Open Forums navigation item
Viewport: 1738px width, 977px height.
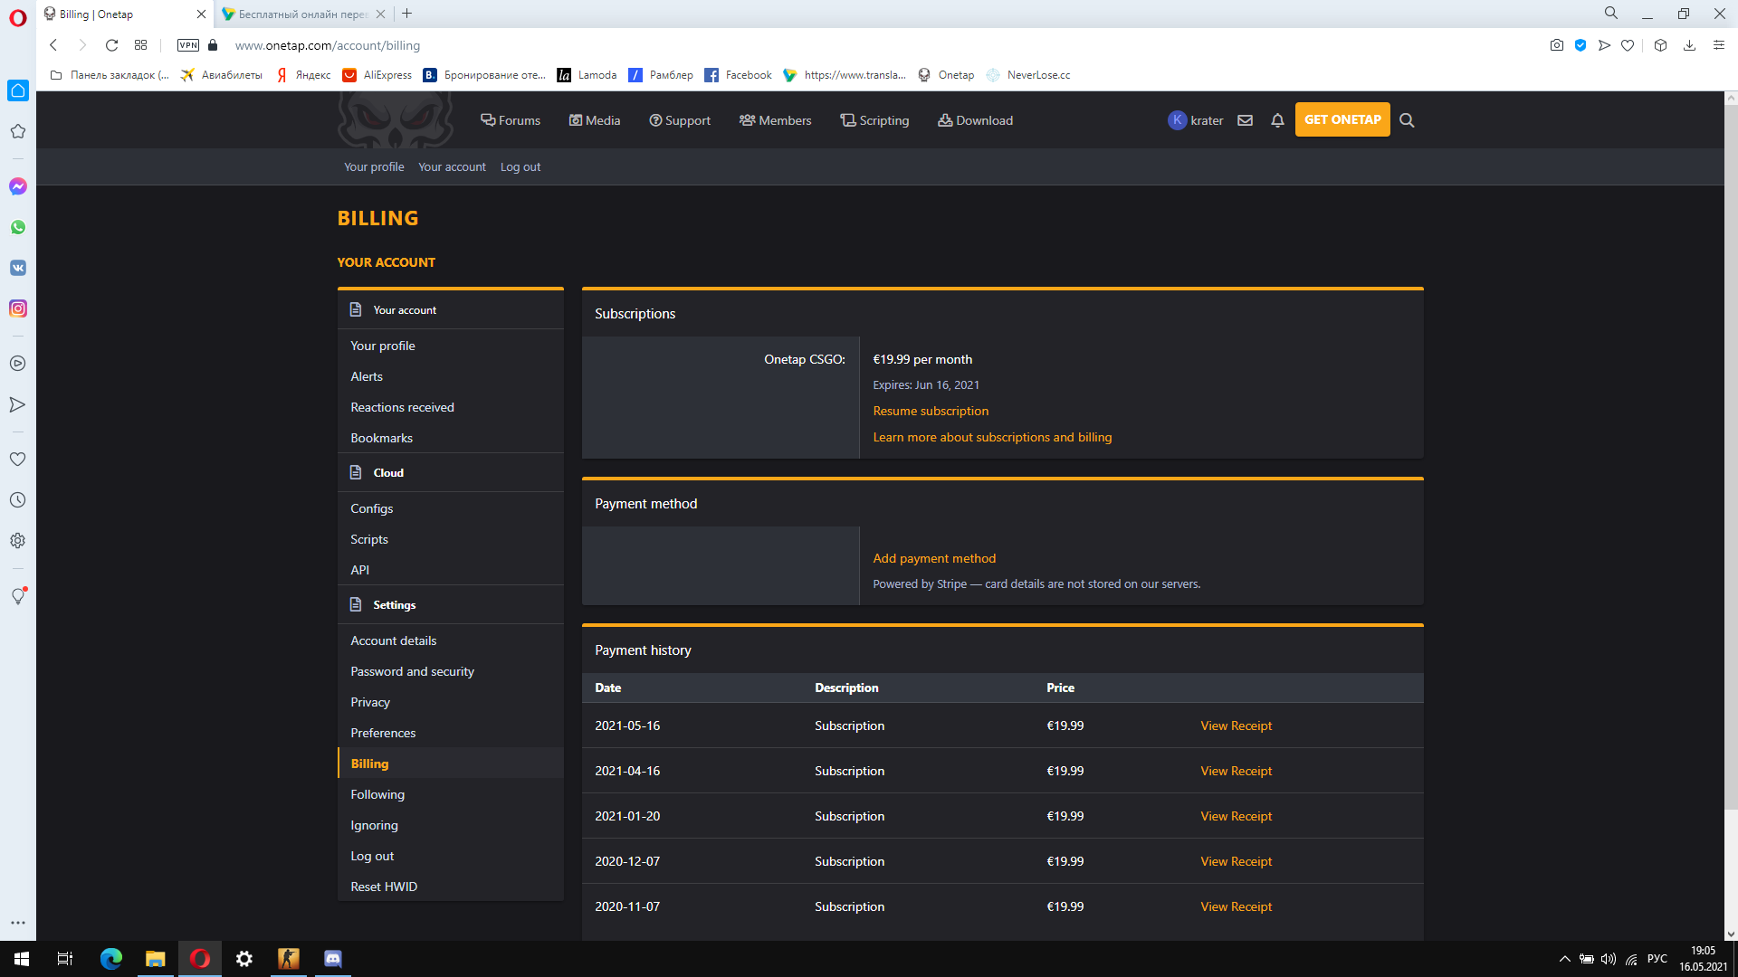(x=511, y=120)
